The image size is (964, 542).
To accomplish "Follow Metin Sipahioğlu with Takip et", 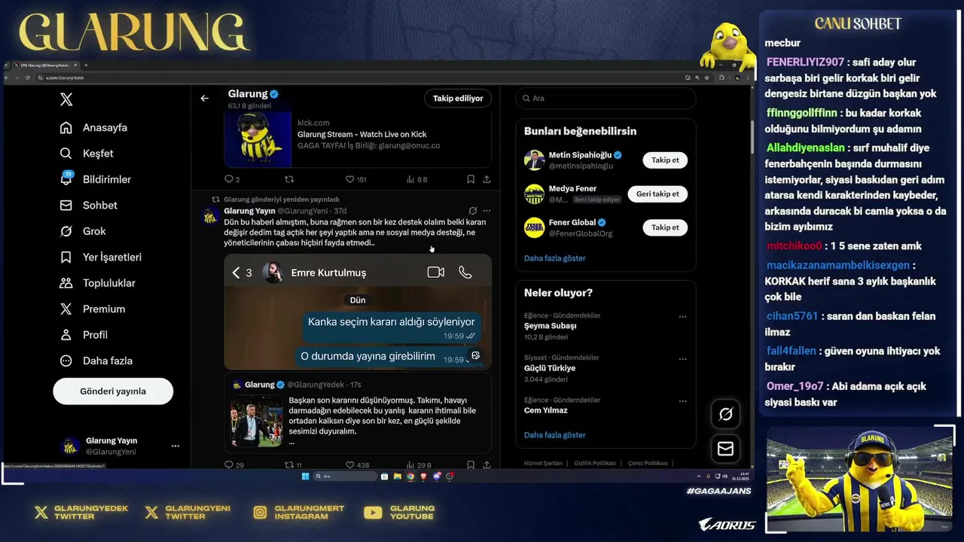I will (665, 160).
